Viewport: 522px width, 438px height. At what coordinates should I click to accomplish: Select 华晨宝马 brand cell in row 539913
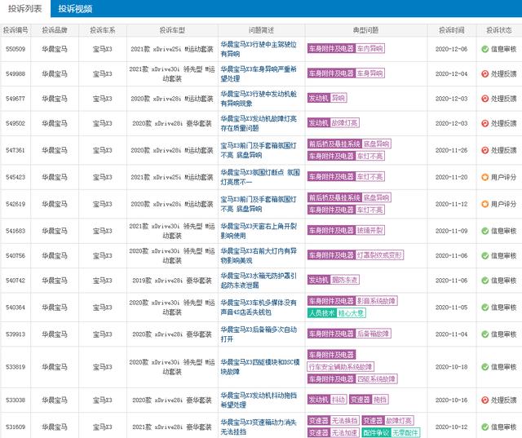pos(55,334)
